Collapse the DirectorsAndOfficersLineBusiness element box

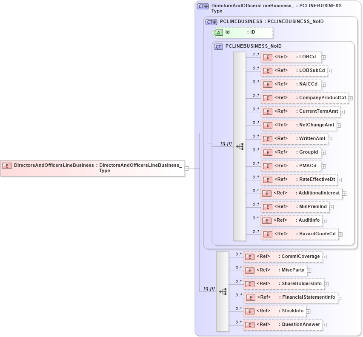coord(186,168)
